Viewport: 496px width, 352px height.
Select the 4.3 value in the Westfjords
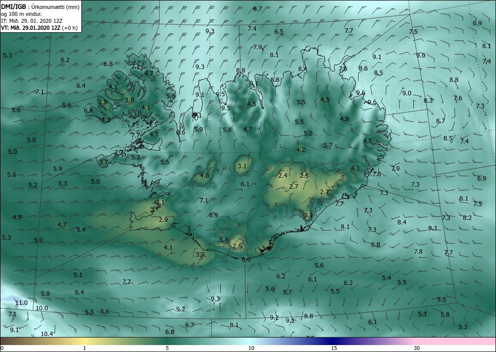[106, 120]
